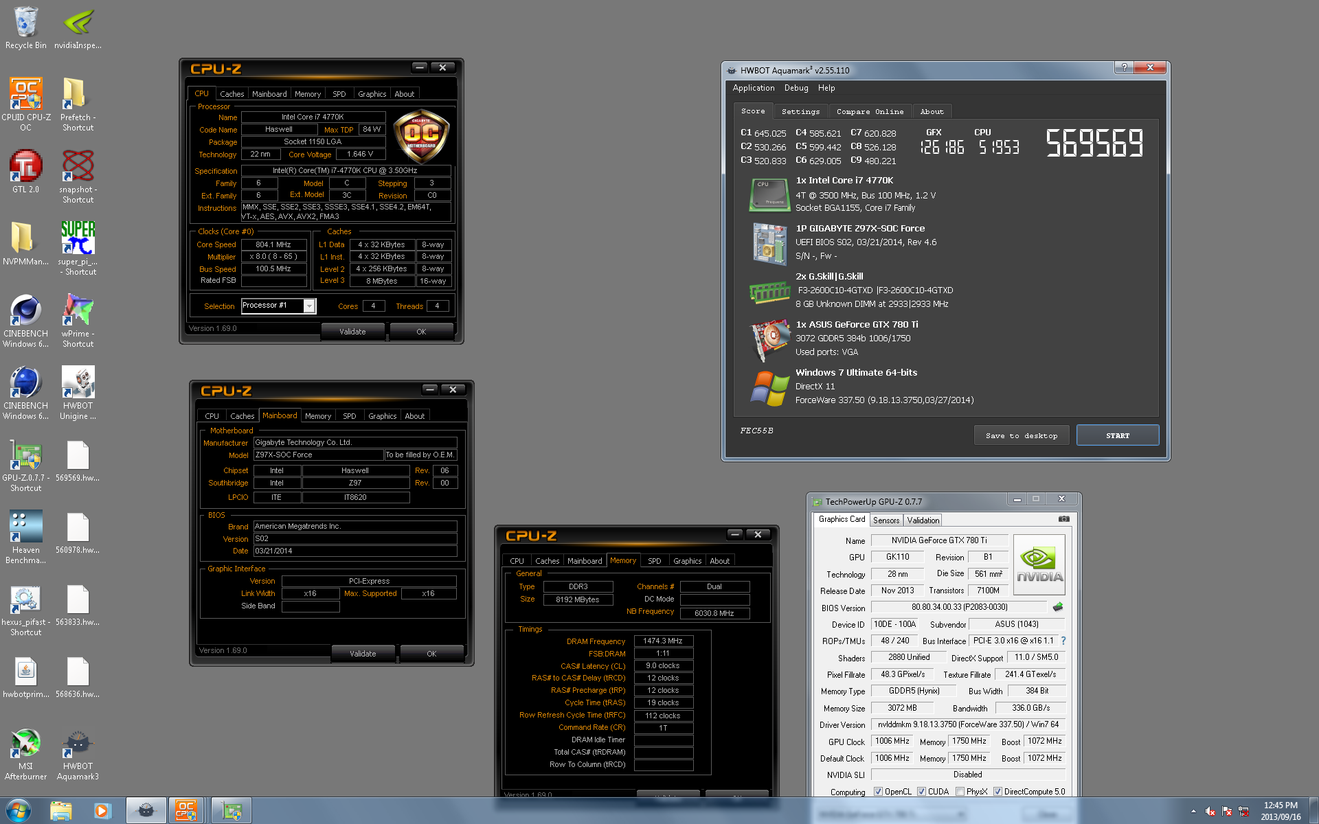1319x824 pixels.
Task: Switch to the Compare Online tab in Aquamark
Action: tap(870, 111)
